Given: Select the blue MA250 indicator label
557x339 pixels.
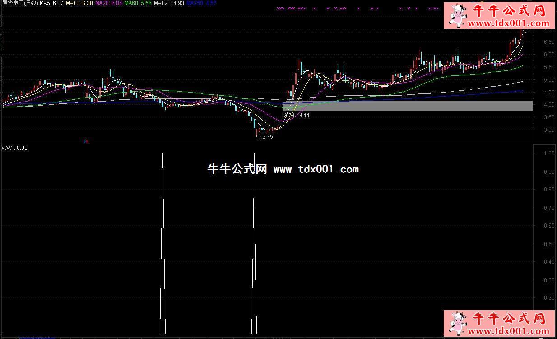Looking at the screenshot, I should coord(201,3).
